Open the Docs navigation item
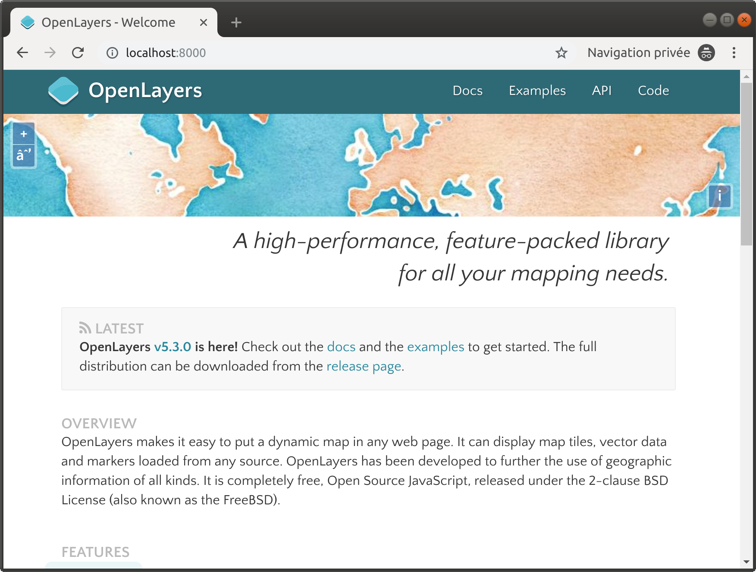This screenshot has width=756, height=572. [x=467, y=91]
